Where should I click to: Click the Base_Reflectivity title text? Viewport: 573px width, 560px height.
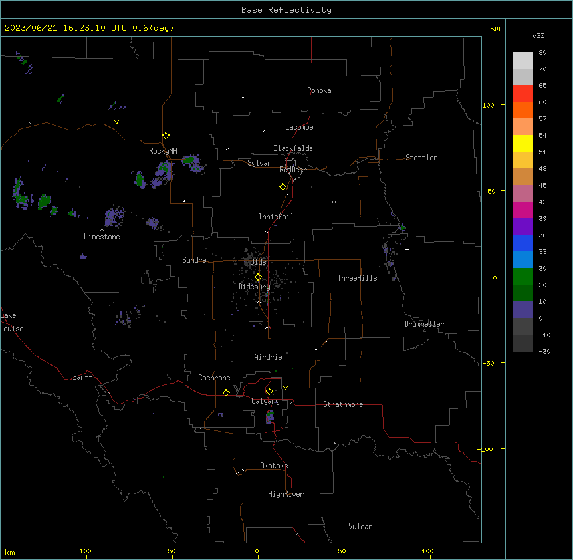click(286, 10)
